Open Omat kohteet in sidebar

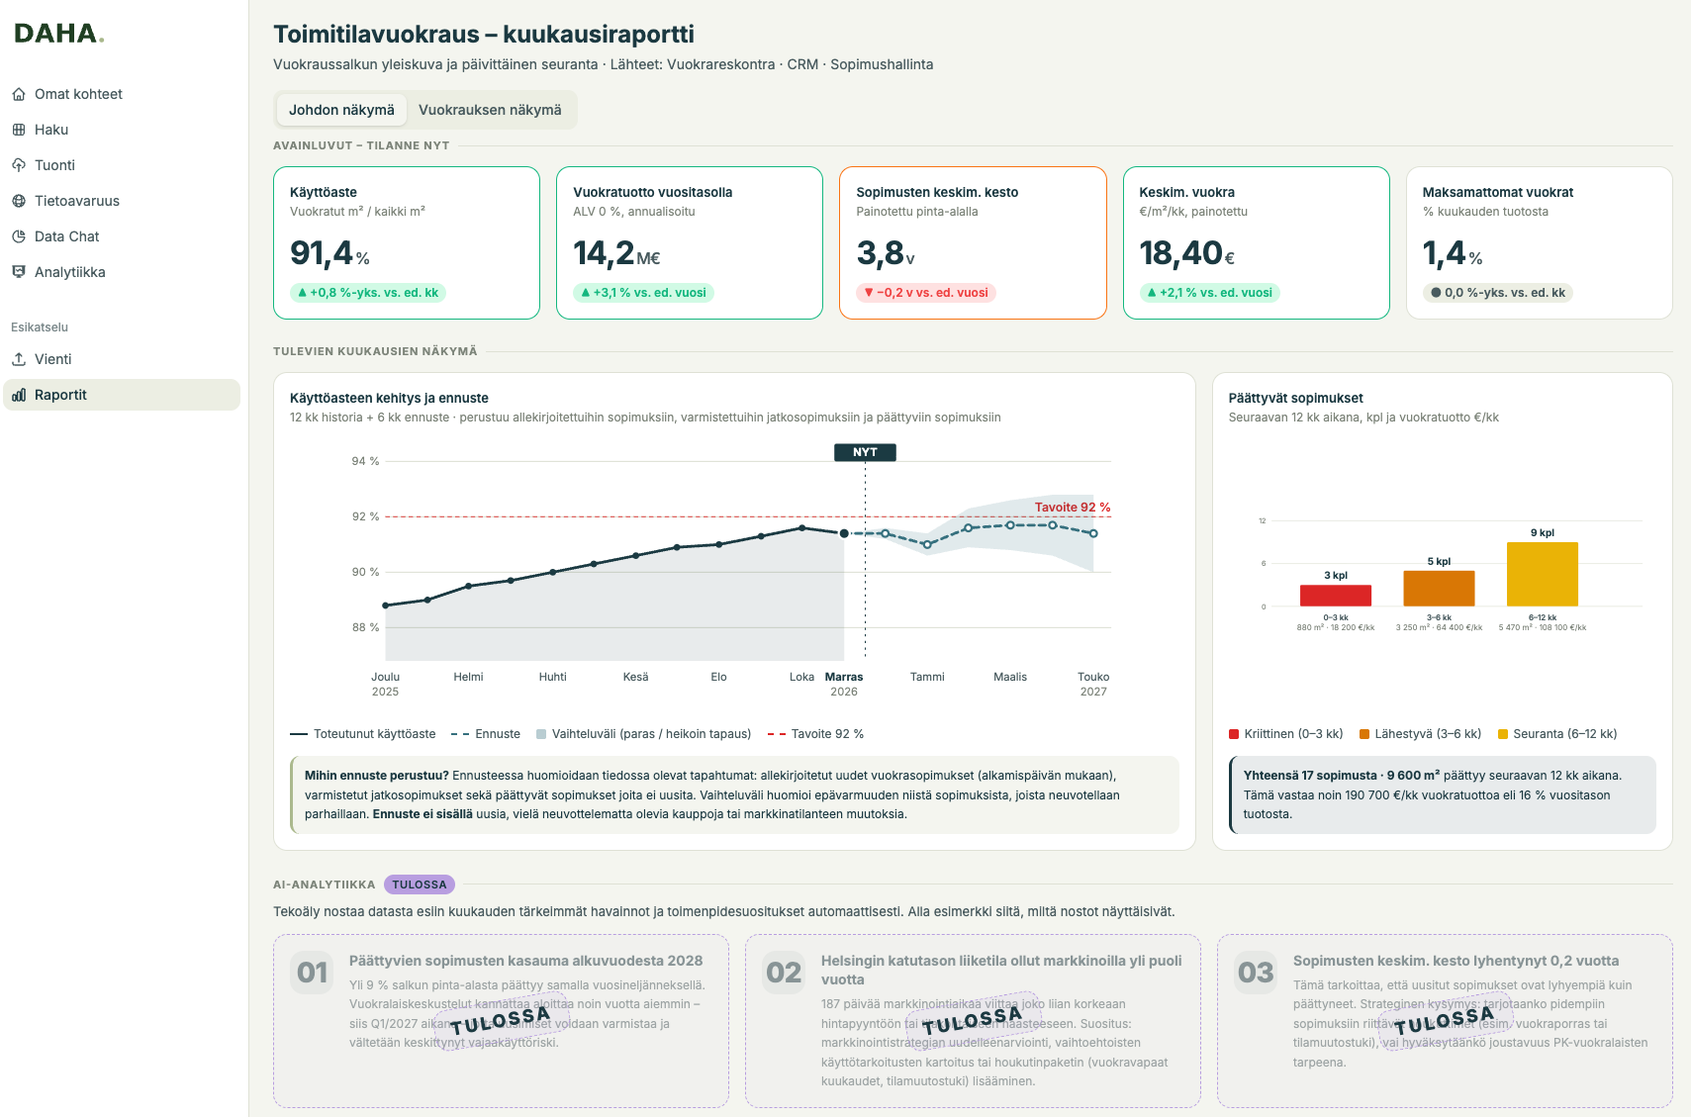tap(122, 94)
